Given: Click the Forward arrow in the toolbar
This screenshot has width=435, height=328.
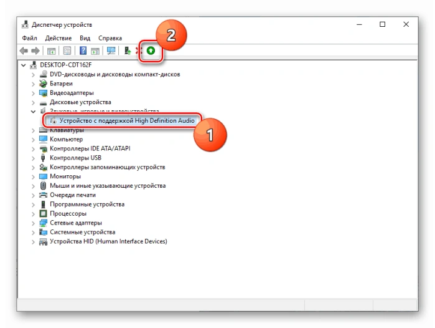Looking at the screenshot, I should (x=35, y=51).
